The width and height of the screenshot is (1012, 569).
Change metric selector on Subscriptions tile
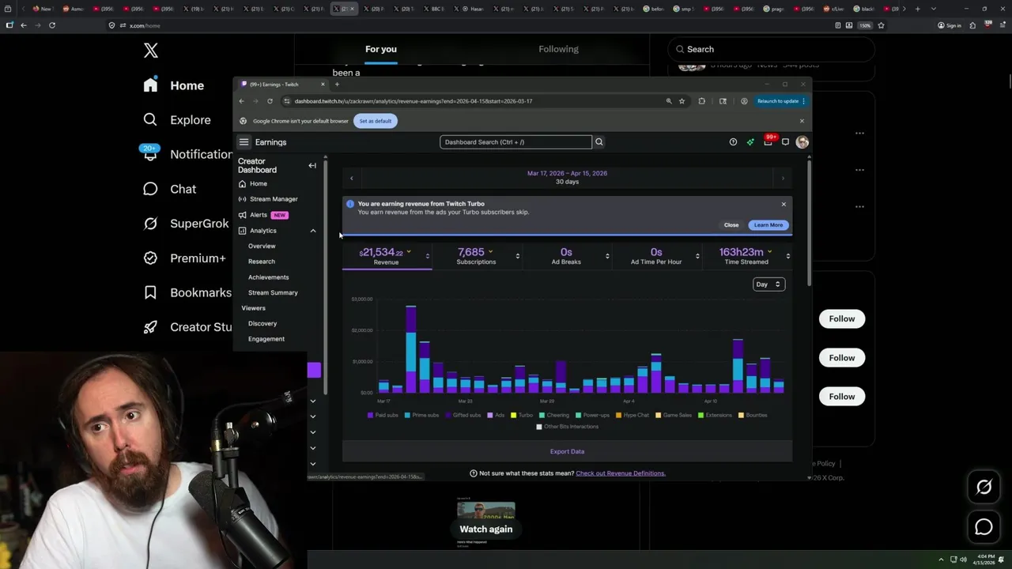[518, 256]
